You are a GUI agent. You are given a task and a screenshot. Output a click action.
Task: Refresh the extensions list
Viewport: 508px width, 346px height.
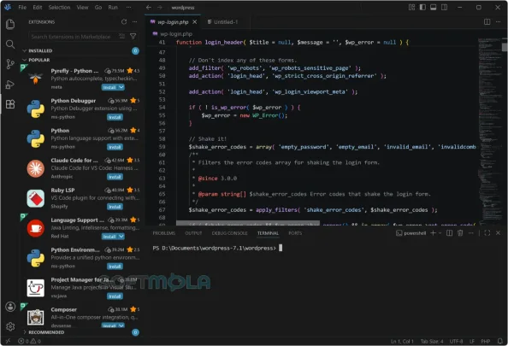pos(124,21)
